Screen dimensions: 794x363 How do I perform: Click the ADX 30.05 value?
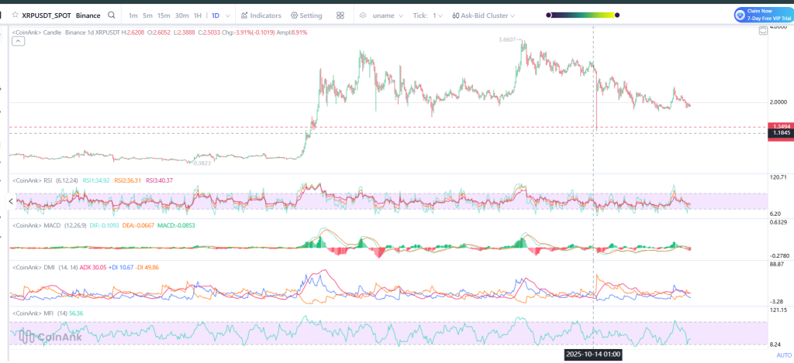coord(93,268)
